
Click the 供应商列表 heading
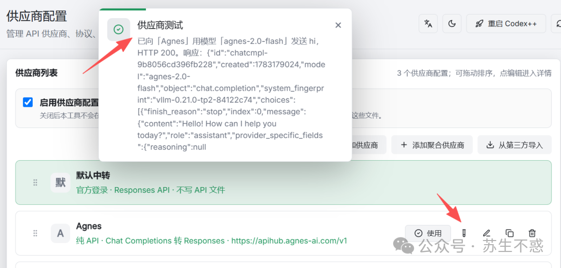(36, 73)
